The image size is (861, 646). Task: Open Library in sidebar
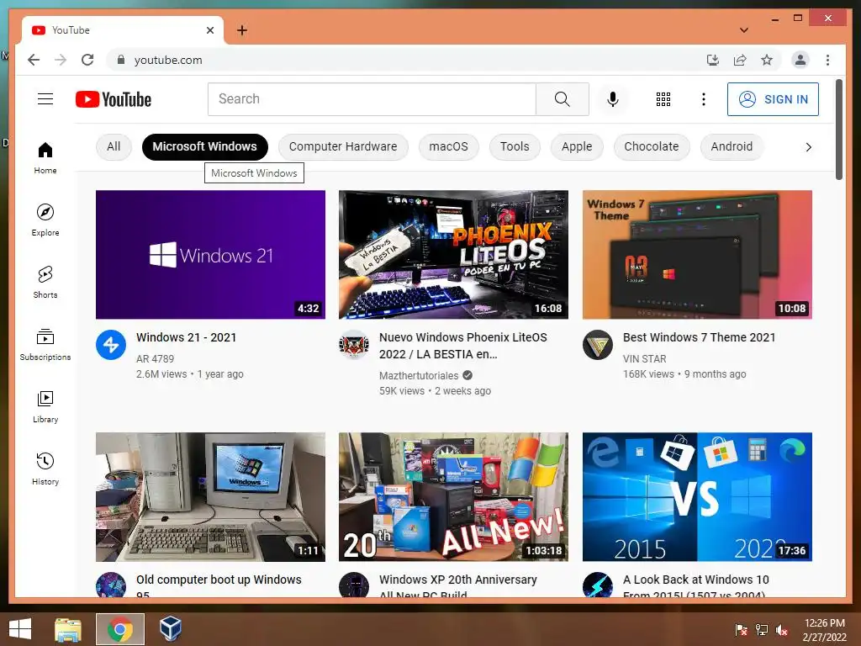point(45,406)
